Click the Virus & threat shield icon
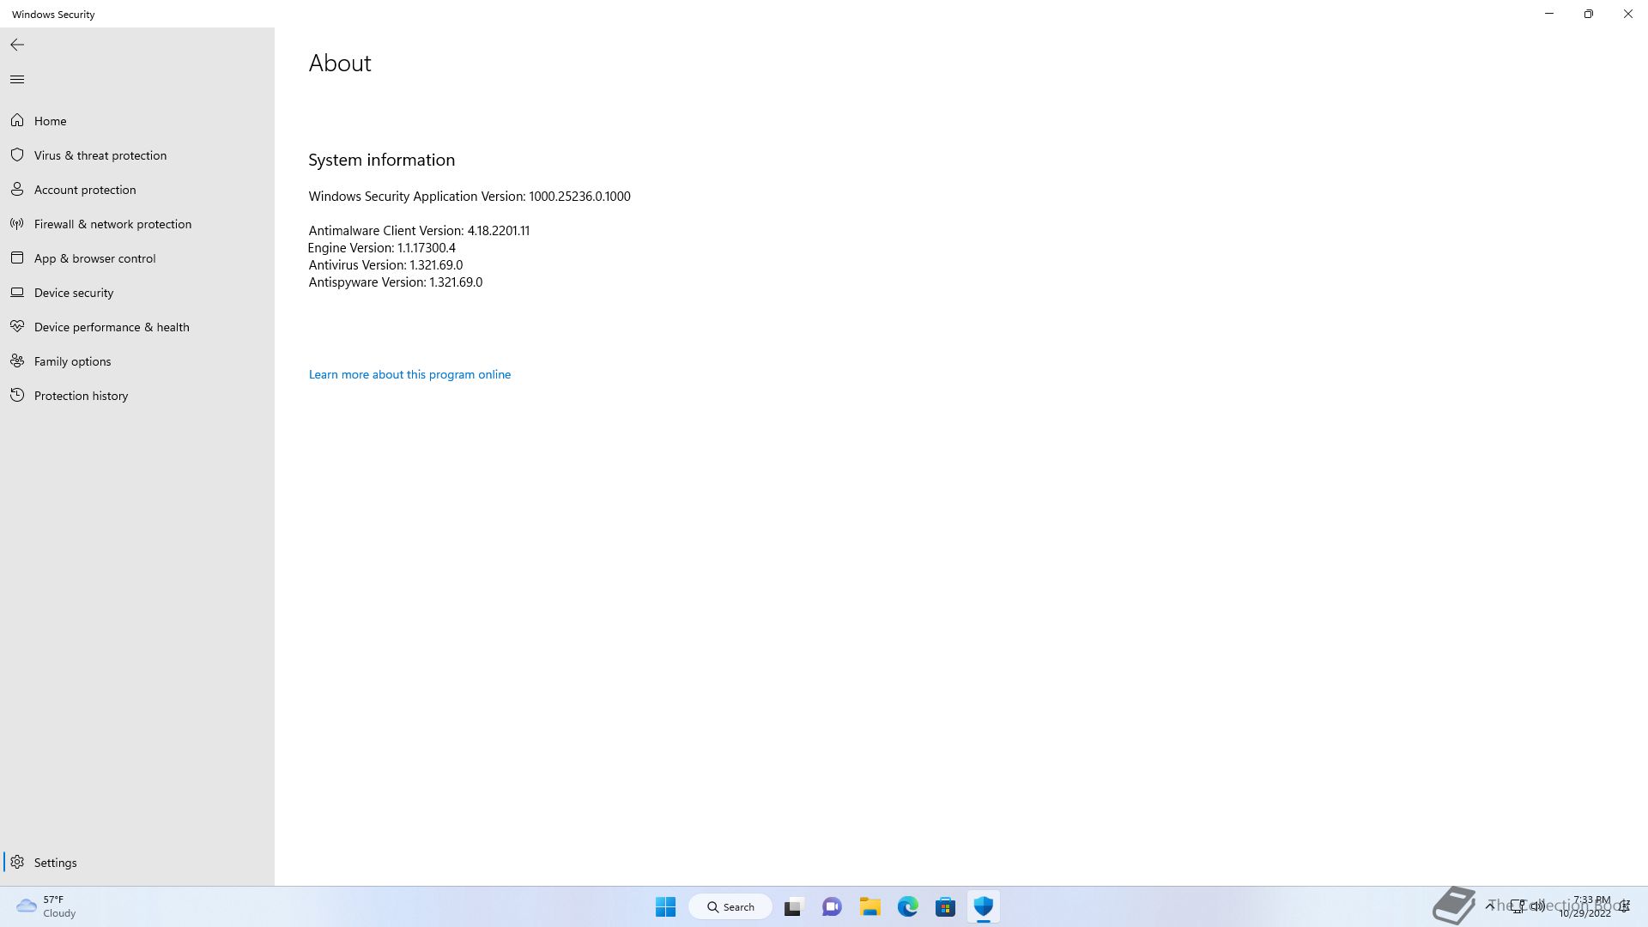This screenshot has height=927, width=1648. coord(17,155)
